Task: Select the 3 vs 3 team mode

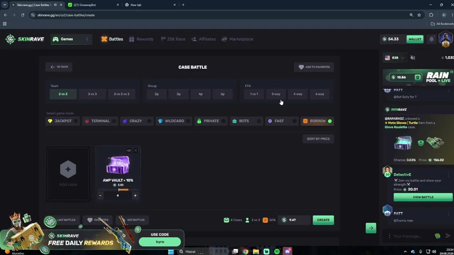Action: 92,94
